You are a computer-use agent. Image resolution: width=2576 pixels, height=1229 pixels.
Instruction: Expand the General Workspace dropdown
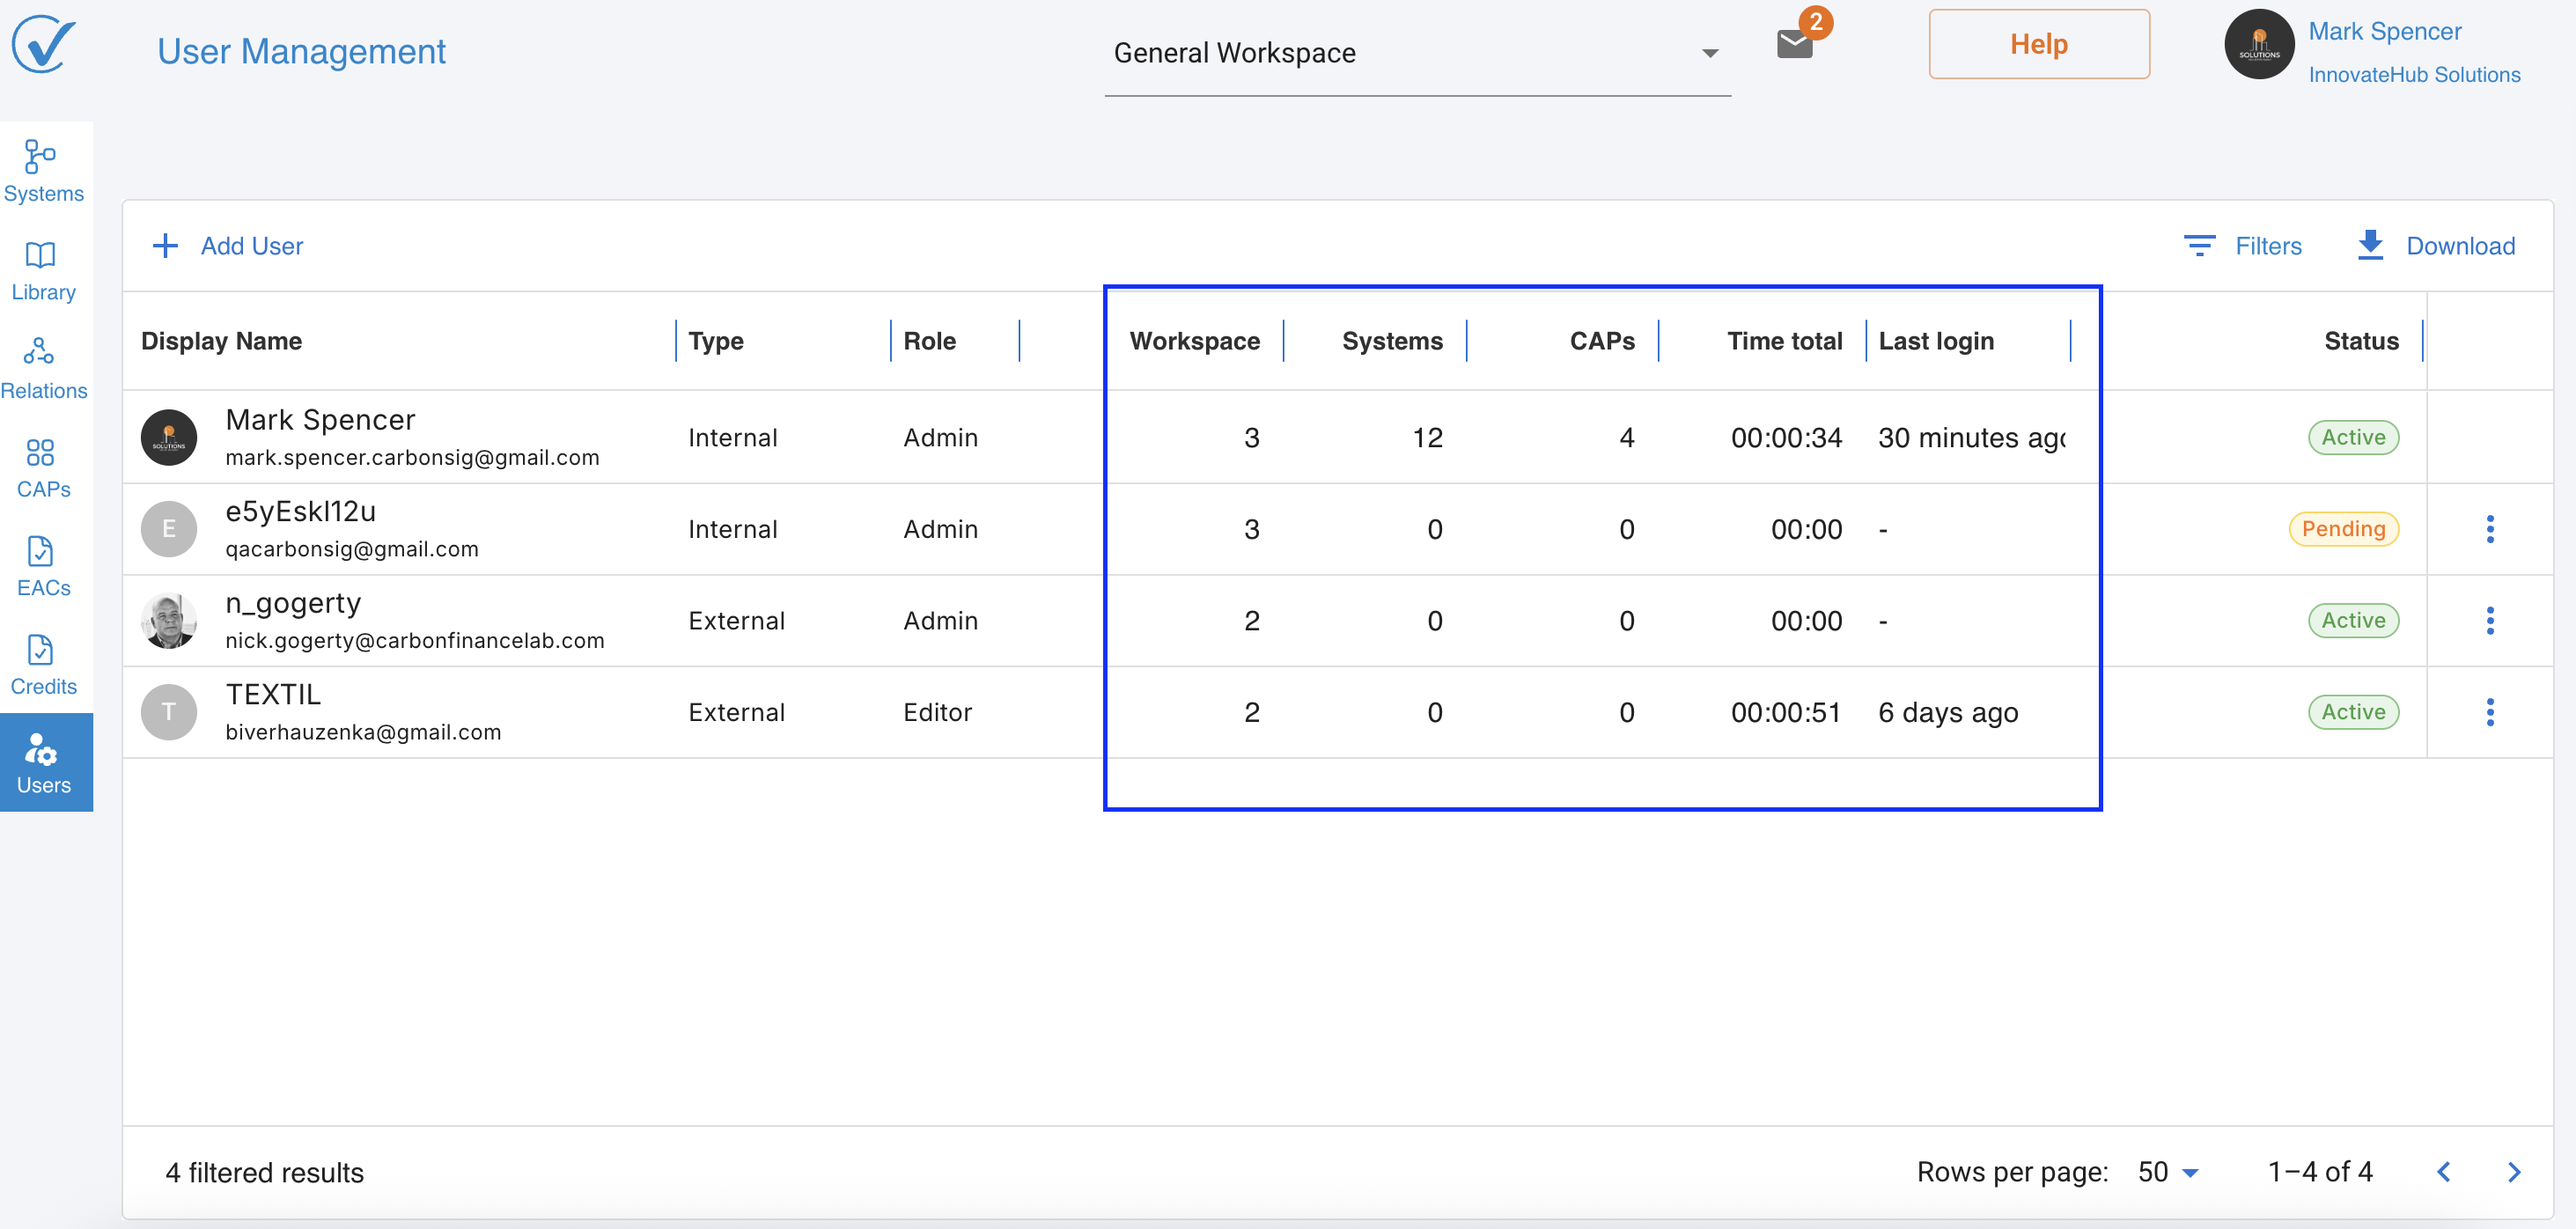coord(1416,53)
